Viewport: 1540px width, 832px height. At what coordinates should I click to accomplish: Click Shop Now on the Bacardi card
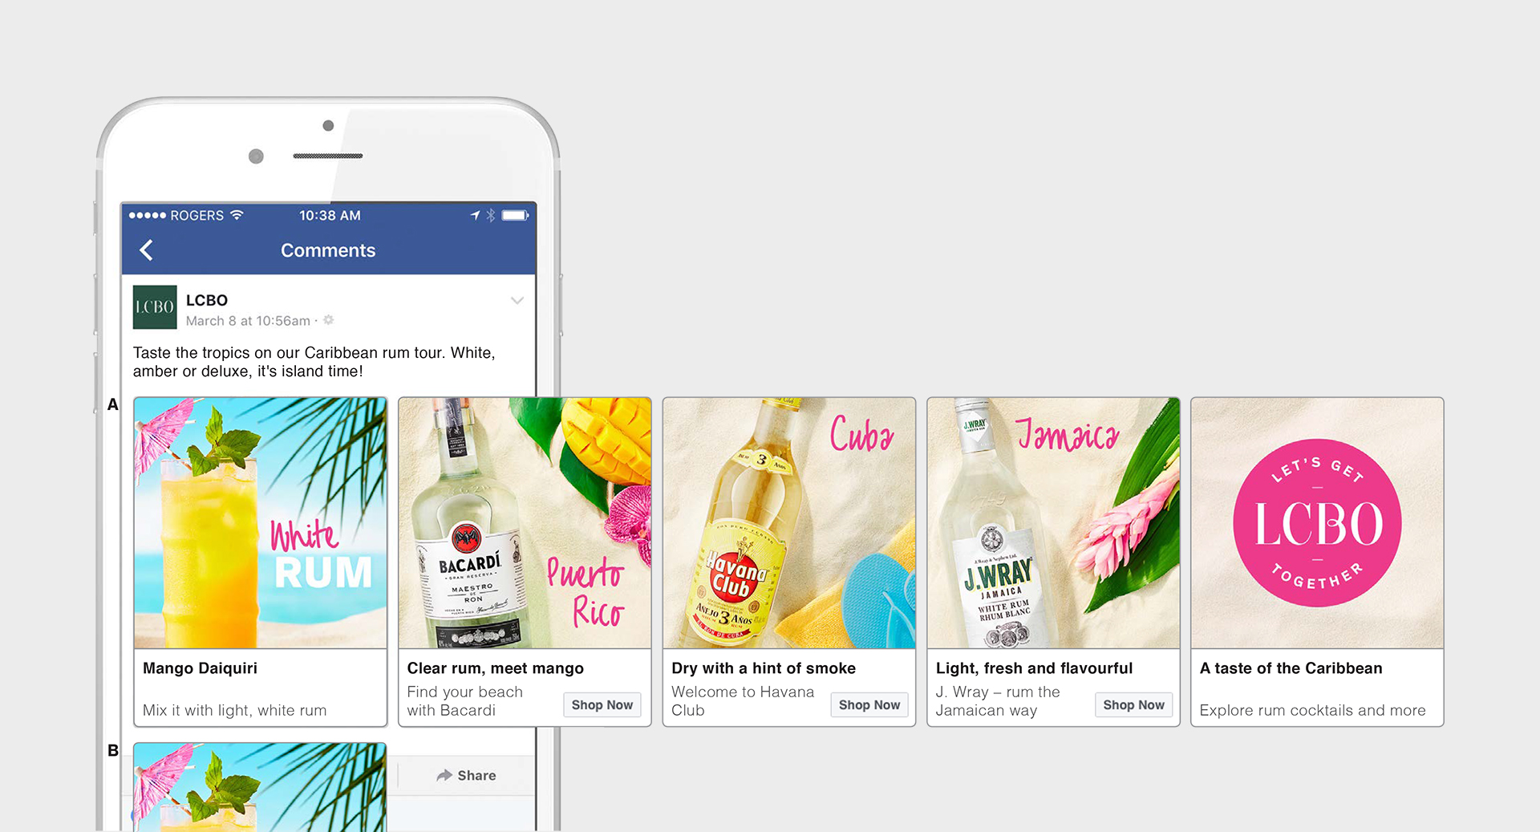(x=602, y=704)
